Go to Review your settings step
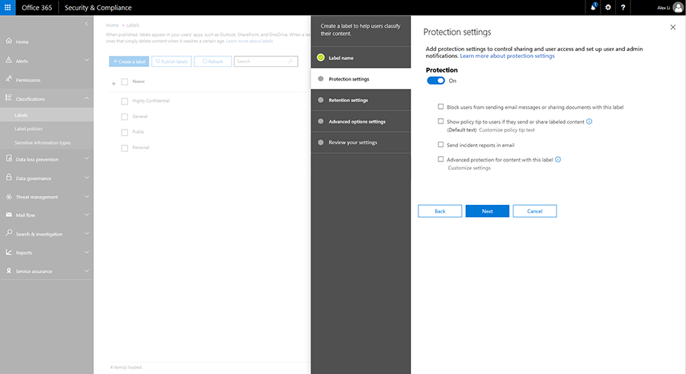Image resolution: width=686 pixels, height=374 pixels. point(361,142)
